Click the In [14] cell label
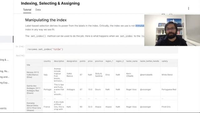Screen dimensions: 200x113 [x=20, y=46]
